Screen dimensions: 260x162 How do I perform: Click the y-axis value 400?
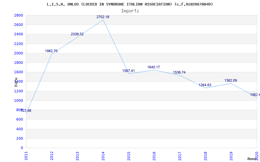[20, 129]
